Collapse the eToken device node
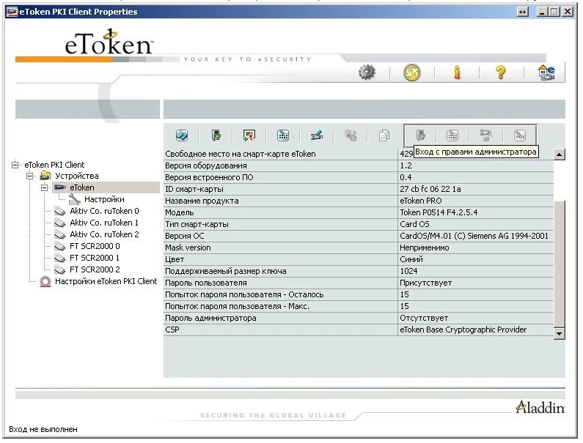The image size is (583, 443). [45, 188]
